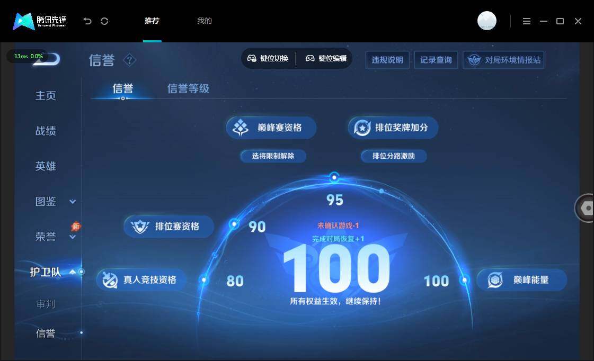594x361 pixels.
Task: Click the back arrow icon
Action: pyautogui.click(x=87, y=21)
